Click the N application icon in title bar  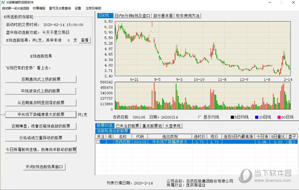coord(2,2)
